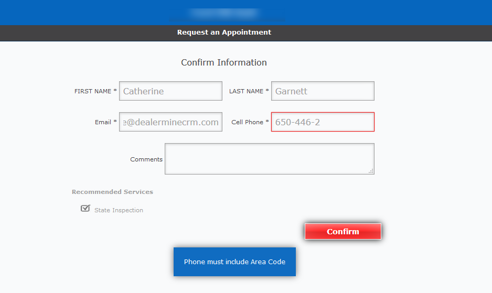
Task: Click the Last Name field containing Garnett
Action: pyautogui.click(x=323, y=91)
